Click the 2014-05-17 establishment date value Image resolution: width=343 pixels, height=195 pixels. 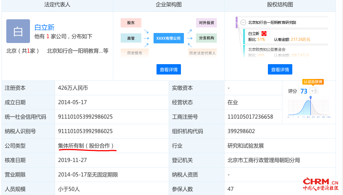pyautogui.click(x=73, y=102)
